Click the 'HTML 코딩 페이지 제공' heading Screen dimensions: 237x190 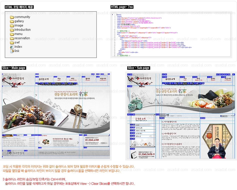(x=19, y=7)
